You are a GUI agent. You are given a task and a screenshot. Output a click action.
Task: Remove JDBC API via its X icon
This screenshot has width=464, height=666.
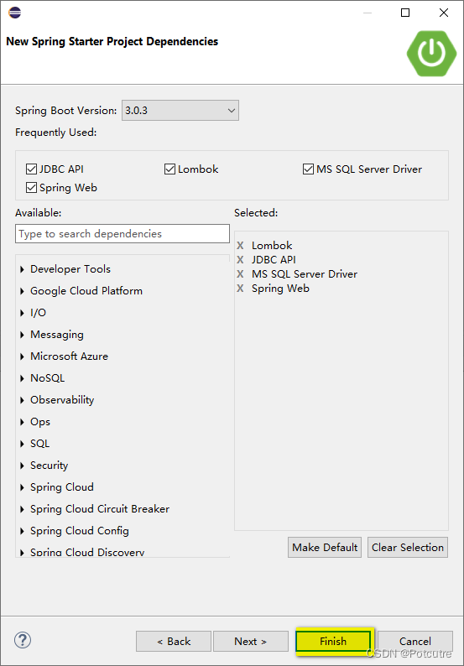pos(240,259)
